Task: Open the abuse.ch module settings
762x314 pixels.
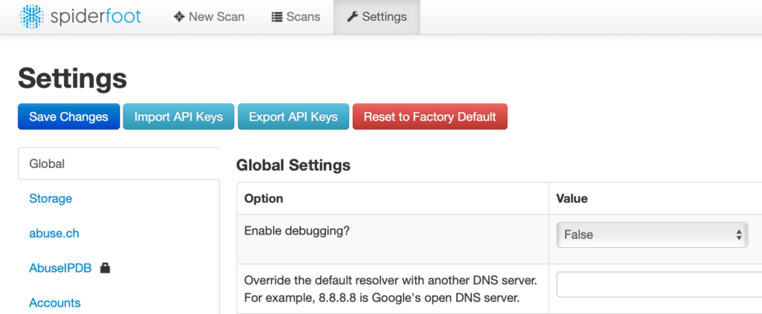Action: coord(54,233)
